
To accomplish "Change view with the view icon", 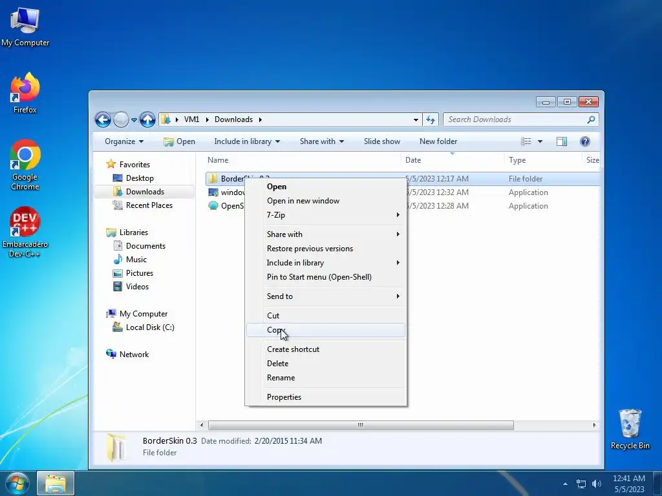I will (526, 141).
